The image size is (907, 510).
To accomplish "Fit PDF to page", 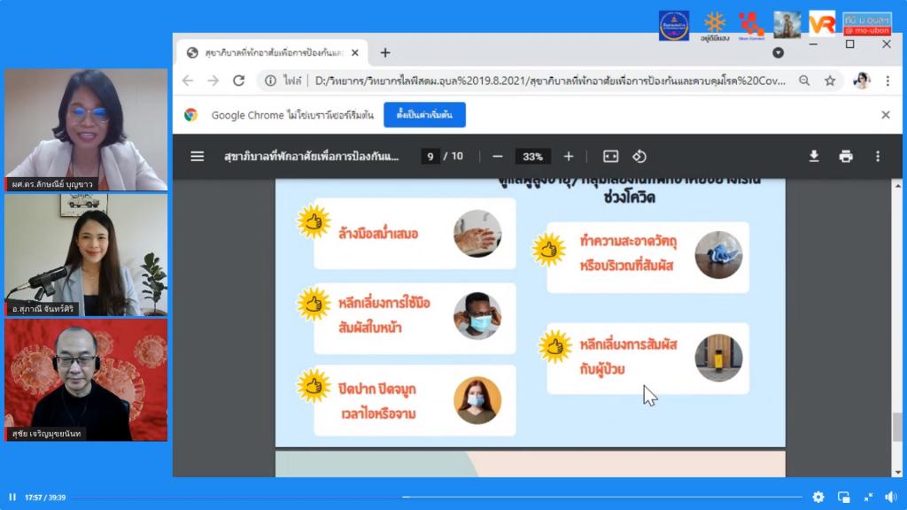I will pyautogui.click(x=611, y=157).
